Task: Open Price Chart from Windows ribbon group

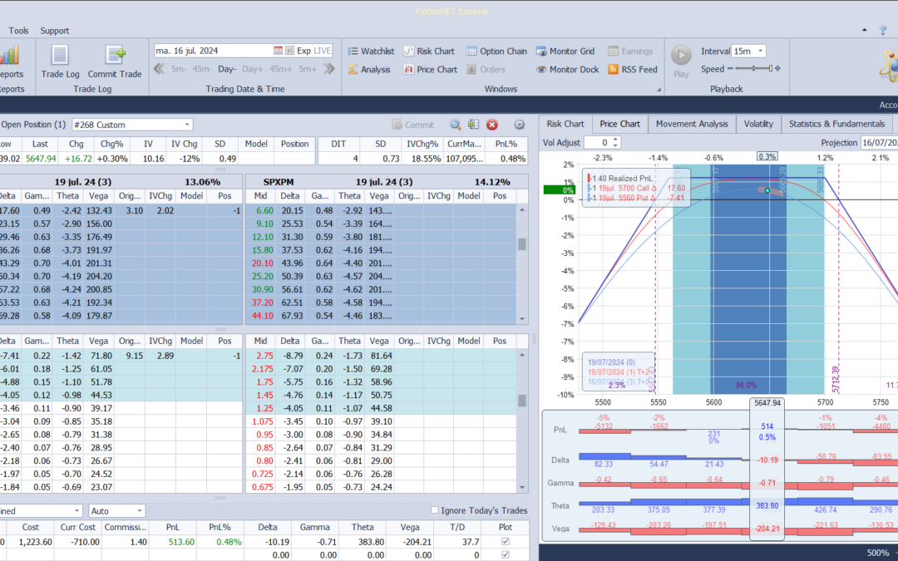Action: click(430, 69)
